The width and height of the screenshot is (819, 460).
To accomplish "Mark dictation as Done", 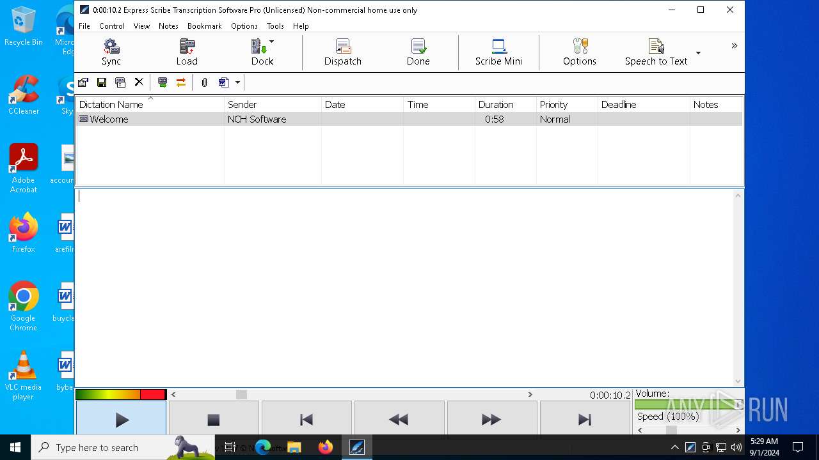I will click(418, 52).
